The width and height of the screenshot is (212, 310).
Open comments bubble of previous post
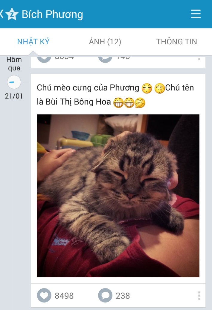105,59
